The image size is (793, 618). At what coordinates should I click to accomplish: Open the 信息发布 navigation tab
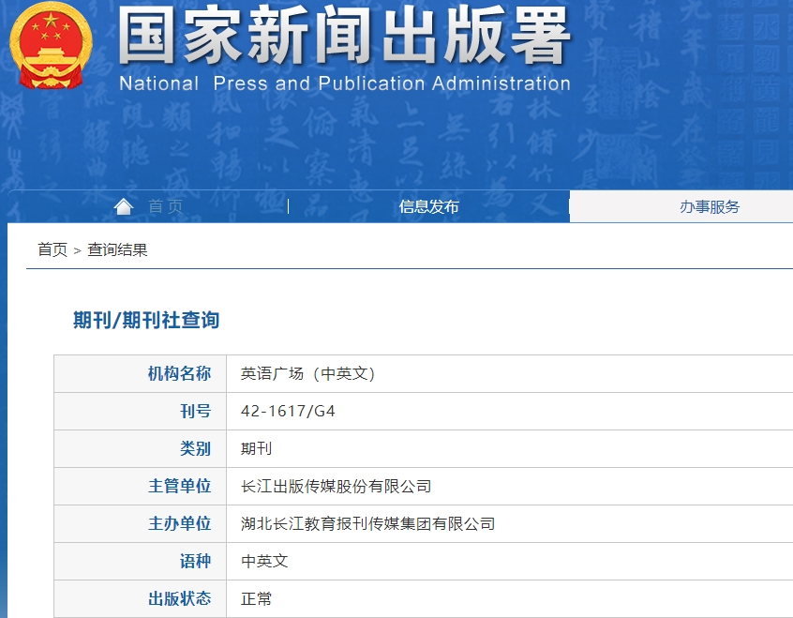pos(428,207)
